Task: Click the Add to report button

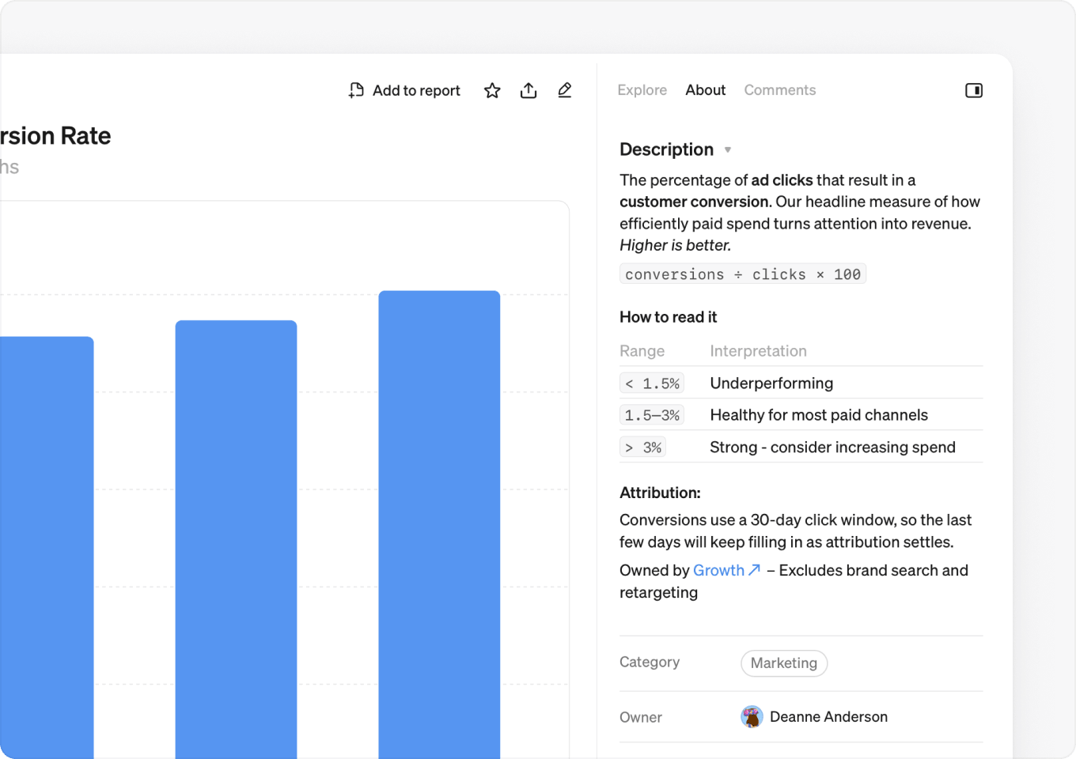Action: coord(404,91)
